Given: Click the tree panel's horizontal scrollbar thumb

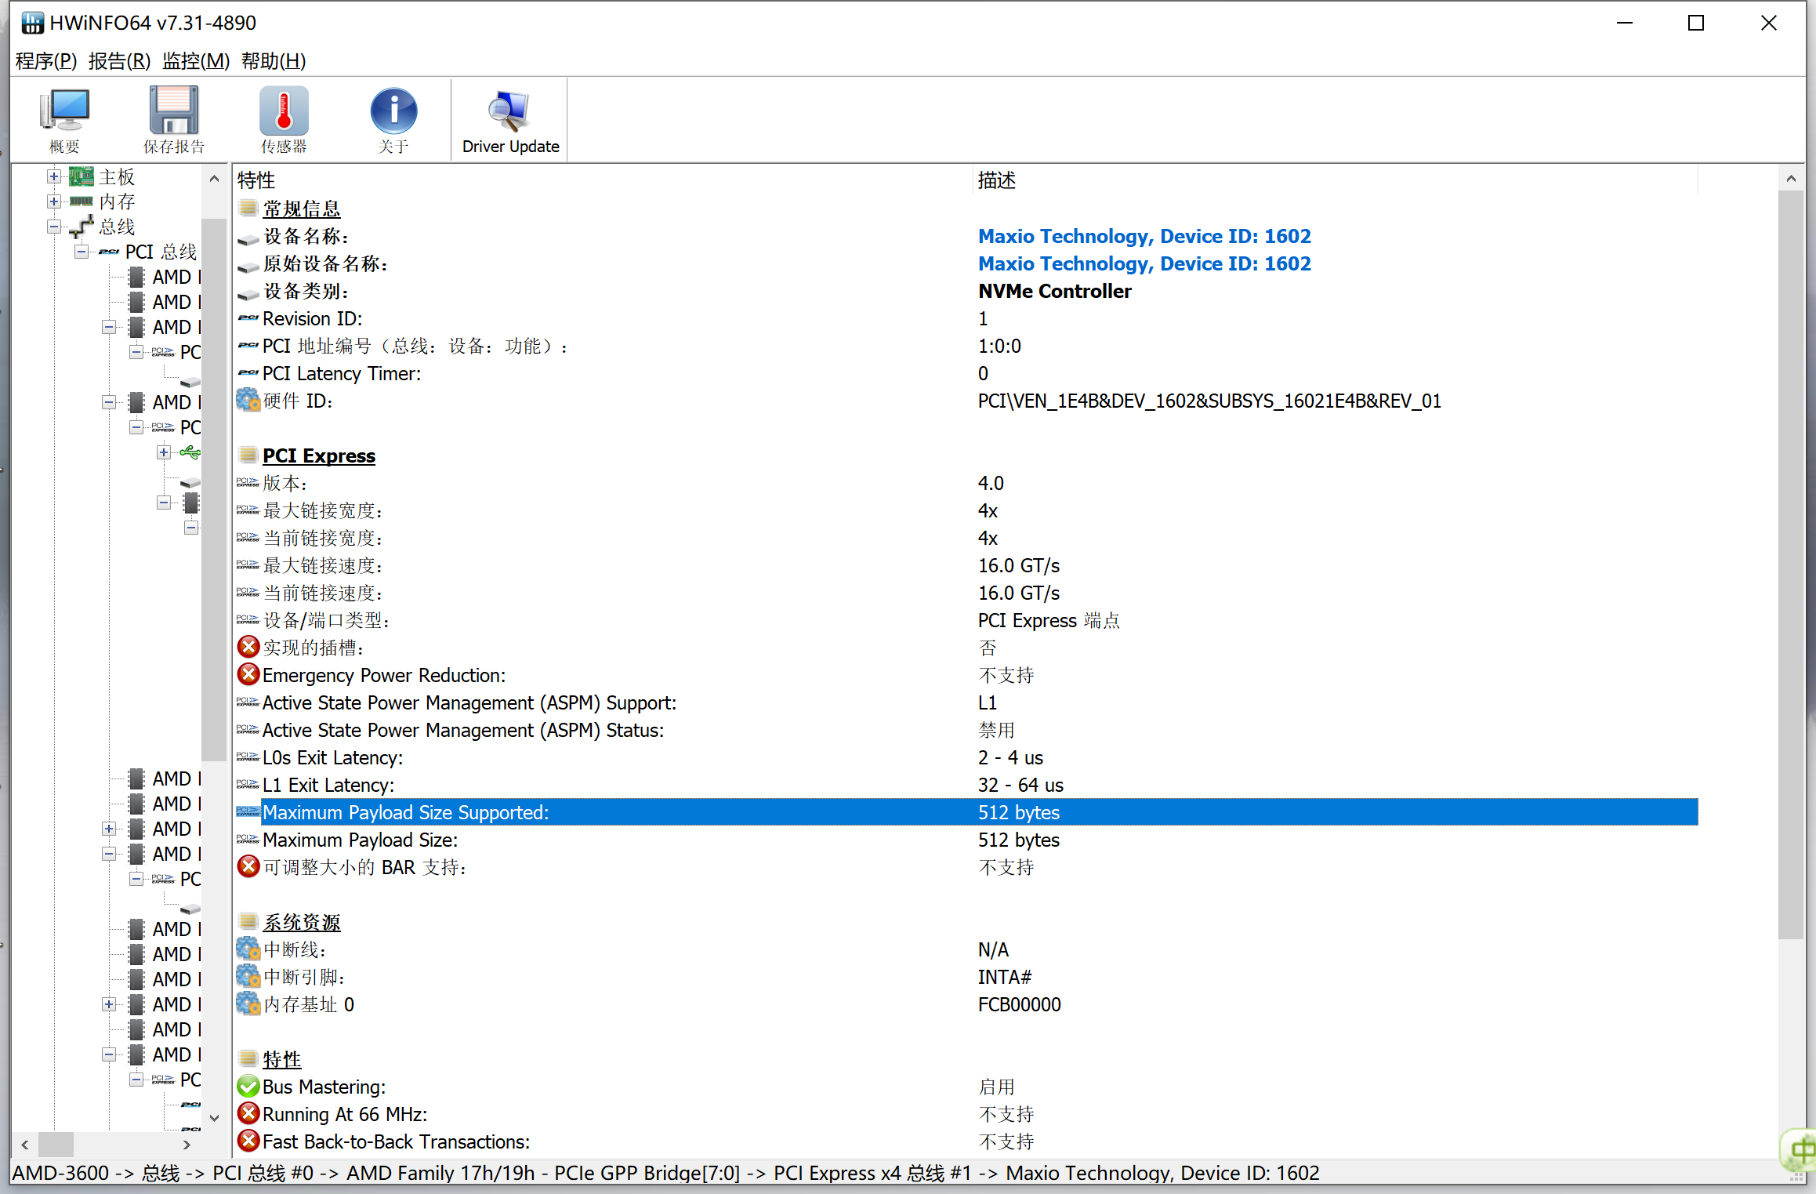Looking at the screenshot, I should tap(56, 1145).
